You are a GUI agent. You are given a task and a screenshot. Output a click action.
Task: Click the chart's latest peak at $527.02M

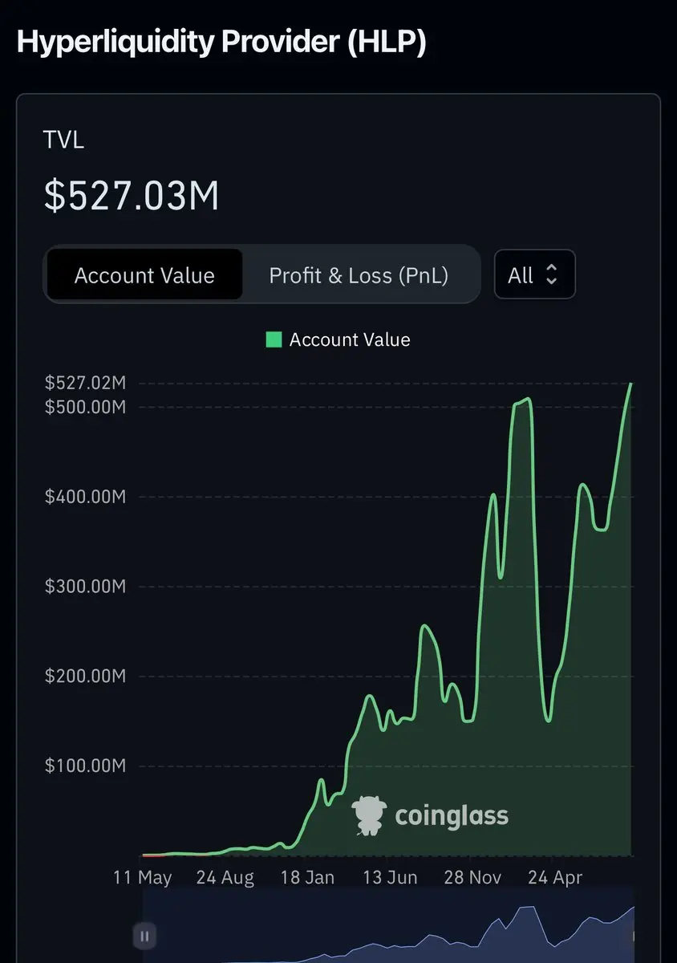pyautogui.click(x=630, y=384)
